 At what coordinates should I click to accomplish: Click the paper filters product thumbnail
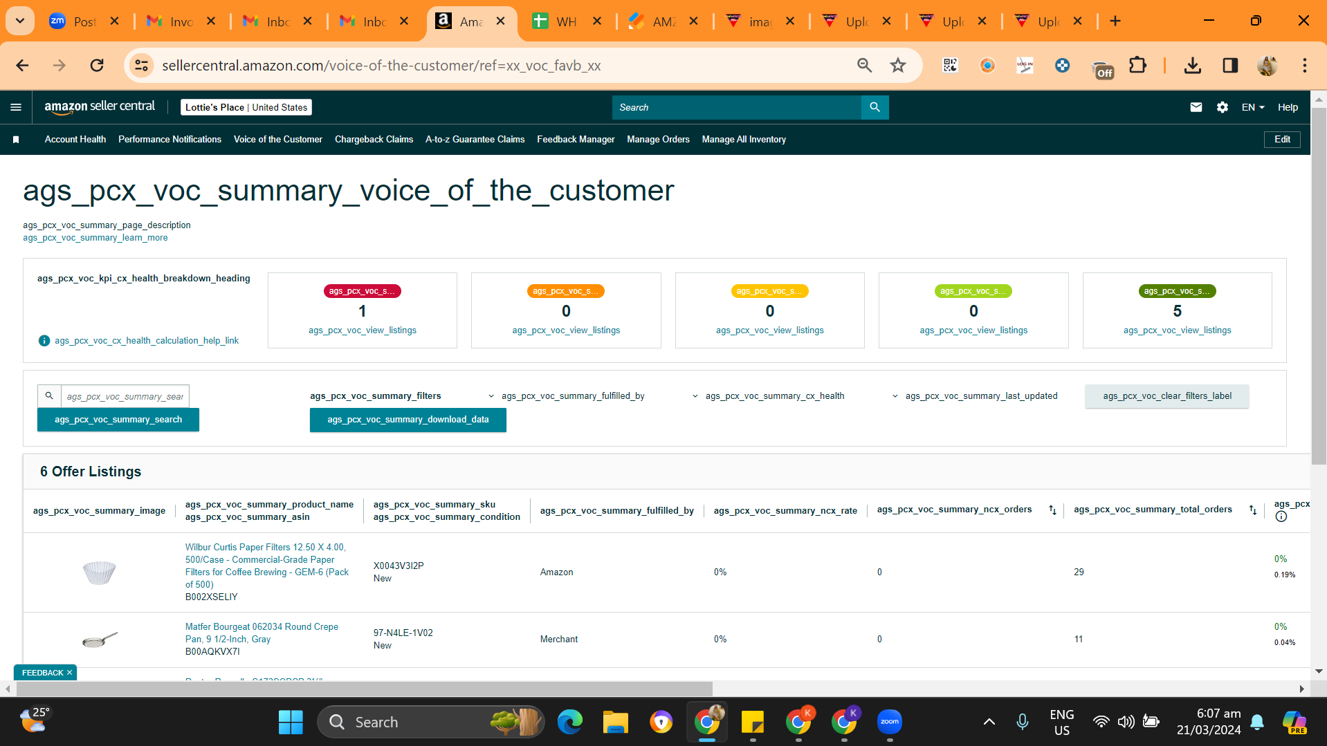pyautogui.click(x=99, y=572)
